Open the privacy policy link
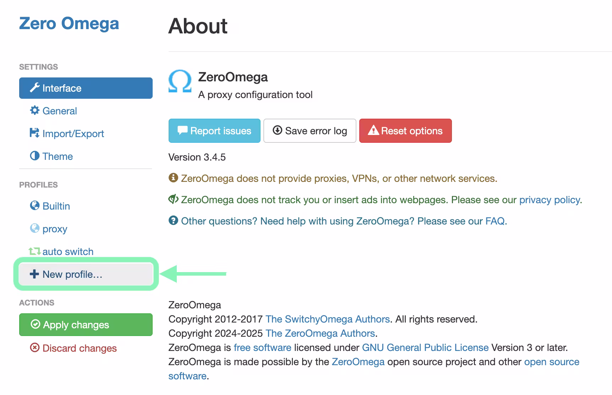The image size is (612, 395). point(550,200)
